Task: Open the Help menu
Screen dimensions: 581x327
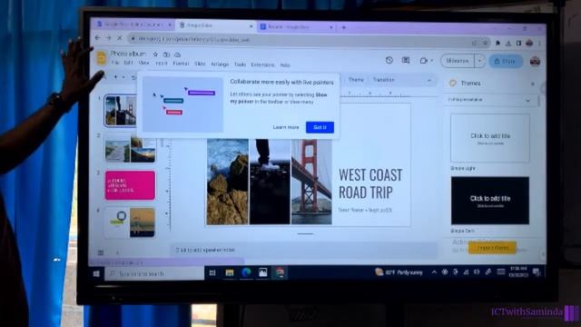Action: pos(285,65)
